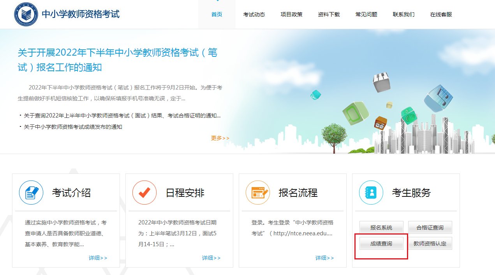Click the 合格证查询 button
Viewport: 495px width, 275px height.
point(430,228)
